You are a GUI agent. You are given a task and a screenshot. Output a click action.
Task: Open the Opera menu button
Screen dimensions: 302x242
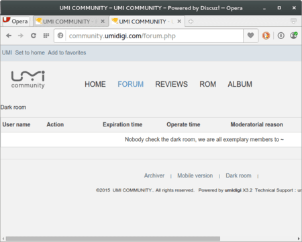(15, 22)
